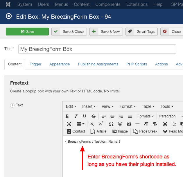Viewport: 183px width, 177px height.
Task: Align text right
Action: coord(121,116)
